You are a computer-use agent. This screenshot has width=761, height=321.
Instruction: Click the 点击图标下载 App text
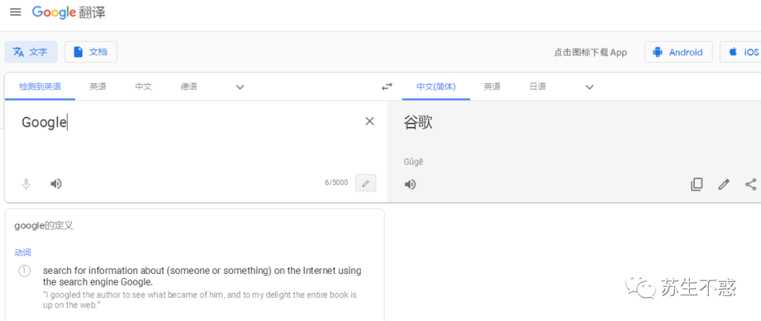[590, 52]
